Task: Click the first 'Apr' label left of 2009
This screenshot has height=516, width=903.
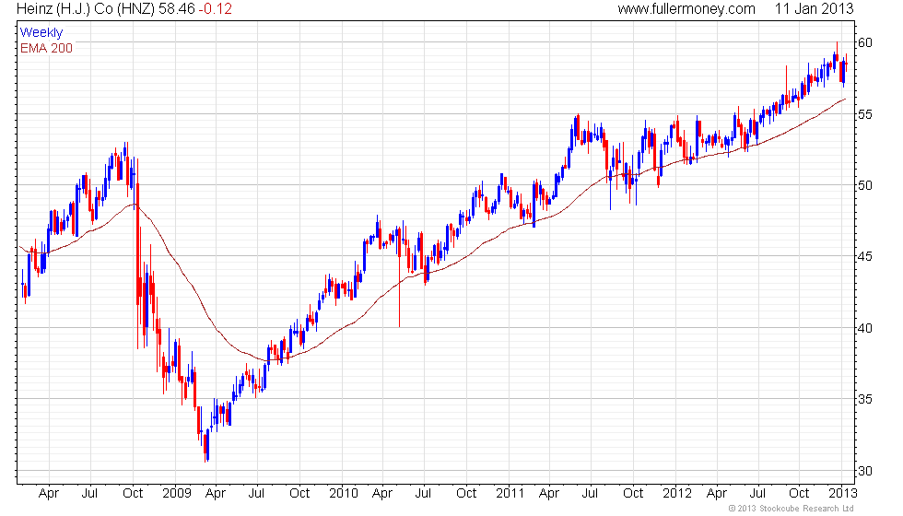Action: tap(49, 494)
